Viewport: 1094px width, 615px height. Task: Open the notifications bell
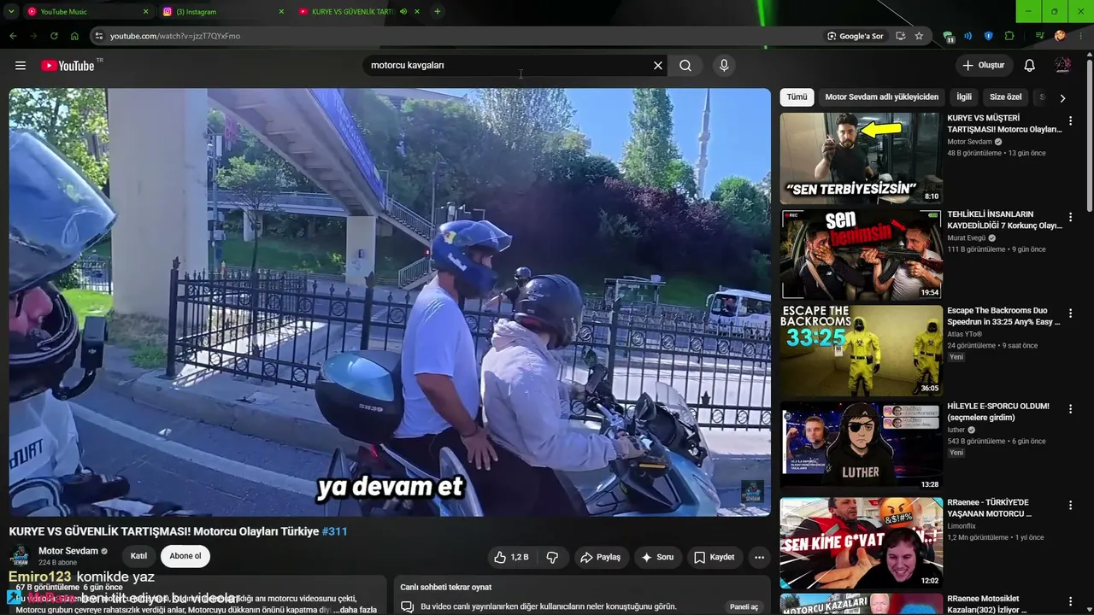pos(1030,66)
